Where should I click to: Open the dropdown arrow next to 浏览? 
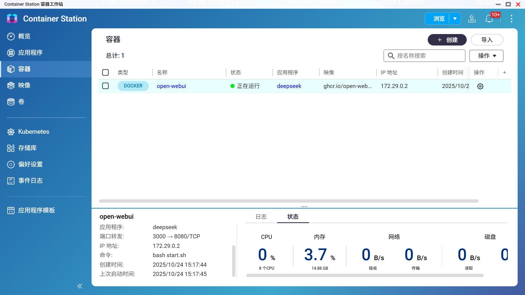click(455, 19)
